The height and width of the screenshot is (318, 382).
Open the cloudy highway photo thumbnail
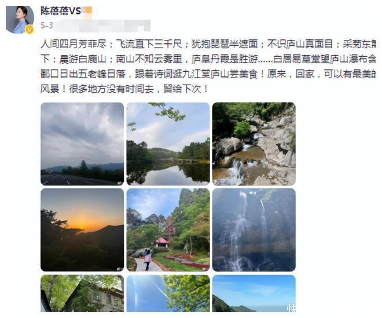82,144
